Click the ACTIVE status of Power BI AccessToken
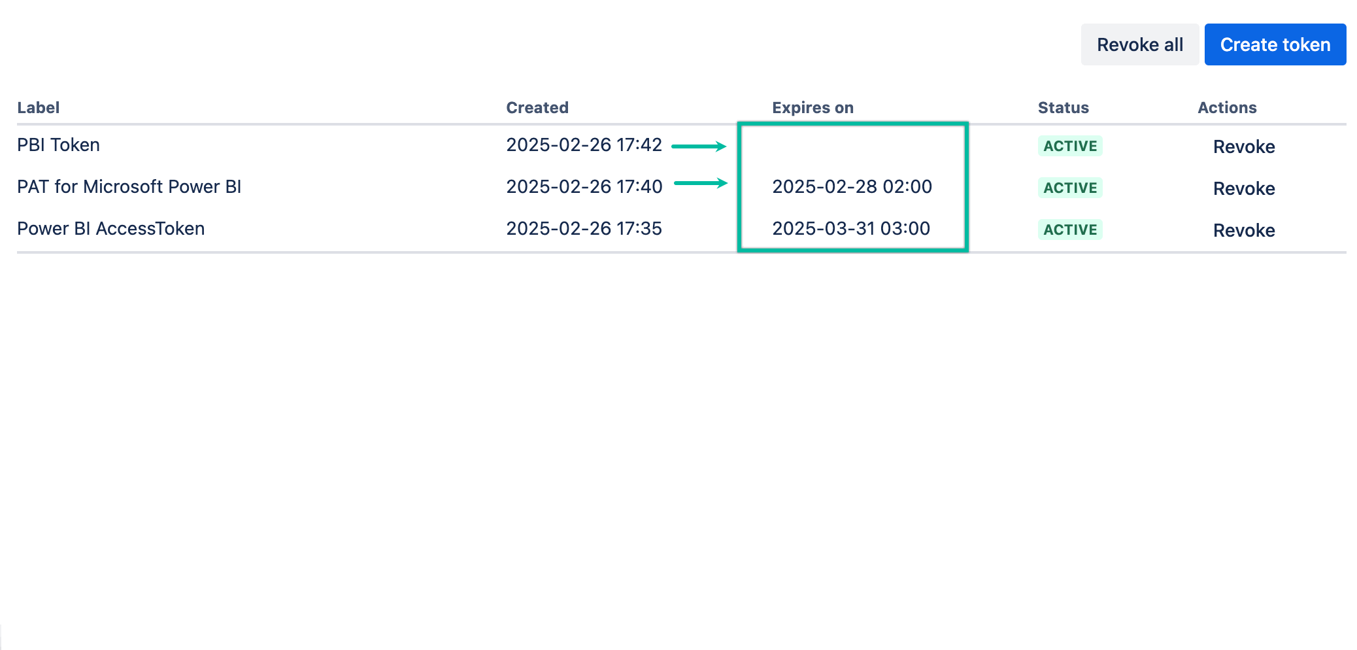The width and height of the screenshot is (1357, 650). [1069, 230]
